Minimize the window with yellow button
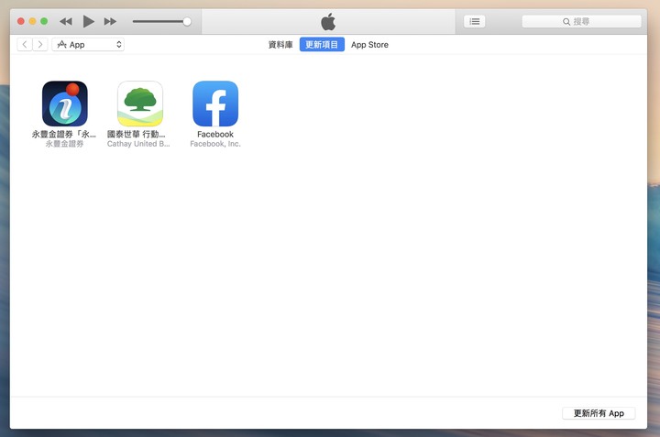This screenshot has width=660, height=437. pos(32,21)
